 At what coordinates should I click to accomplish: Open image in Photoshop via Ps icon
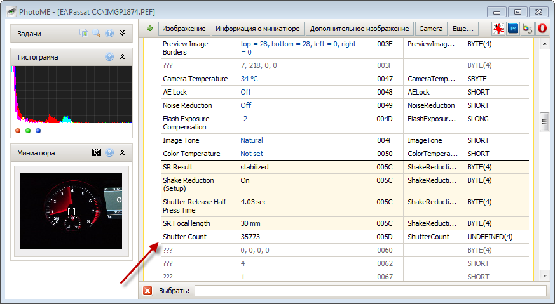click(x=512, y=29)
